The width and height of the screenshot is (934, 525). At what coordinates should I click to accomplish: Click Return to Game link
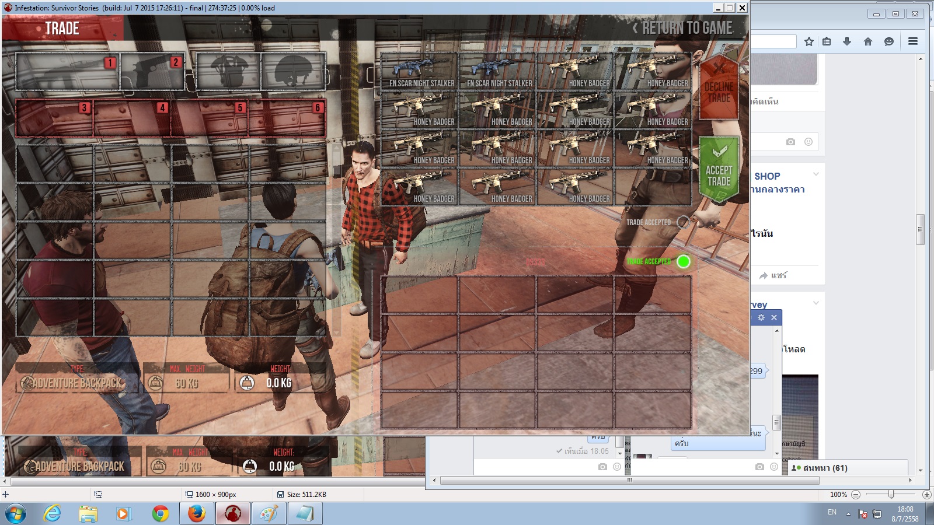[682, 28]
